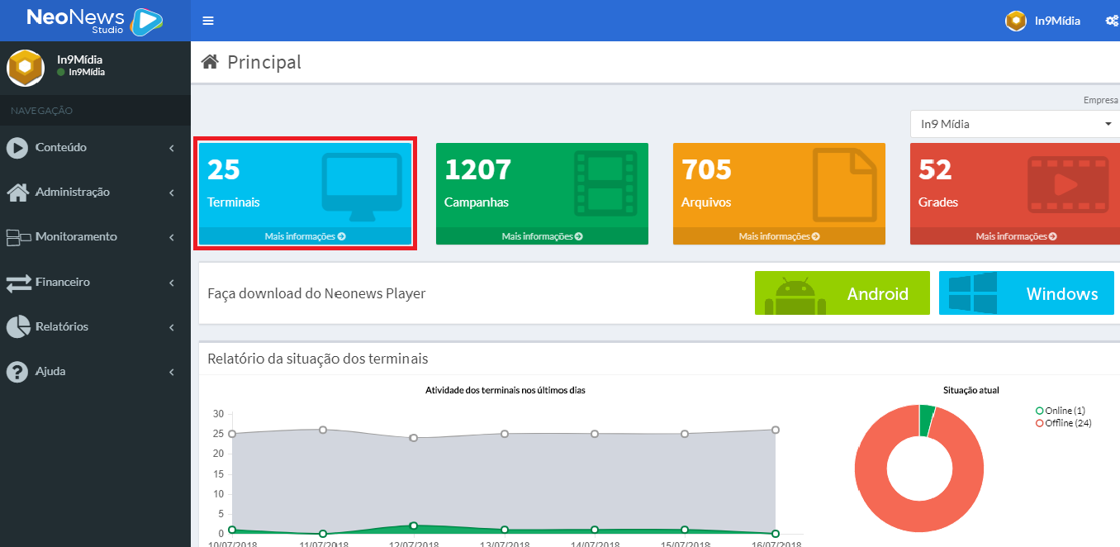The image size is (1120, 547).
Task: Click the Financeiro arrows icon
Action: (x=17, y=283)
